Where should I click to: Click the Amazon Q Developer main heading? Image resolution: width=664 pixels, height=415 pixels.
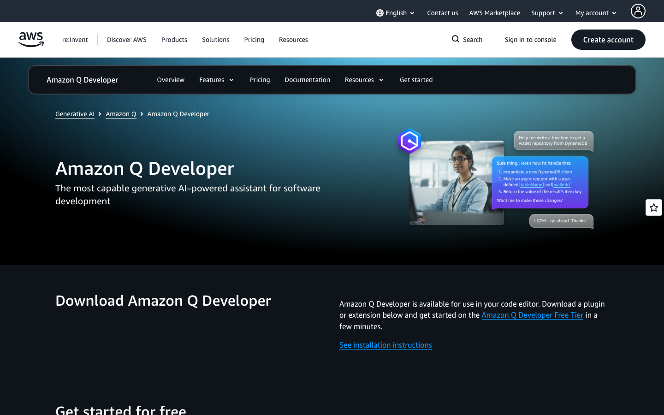pos(145,168)
